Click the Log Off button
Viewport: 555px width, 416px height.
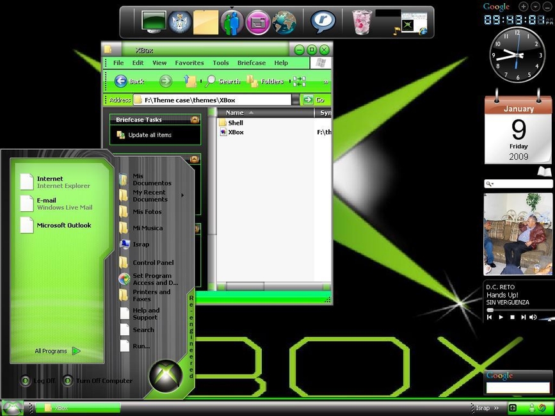coord(38,381)
